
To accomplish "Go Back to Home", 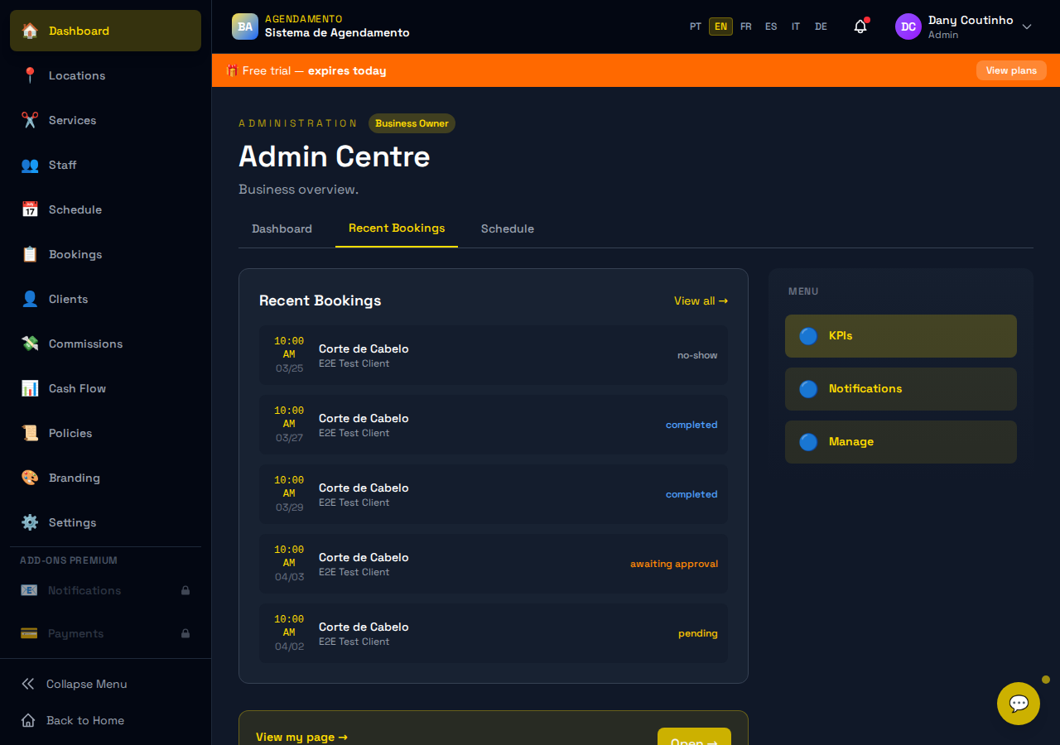I will [x=106, y=720].
